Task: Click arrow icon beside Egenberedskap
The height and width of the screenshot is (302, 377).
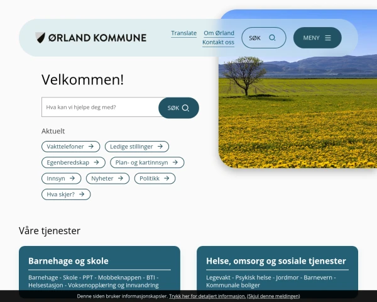Action: point(96,162)
